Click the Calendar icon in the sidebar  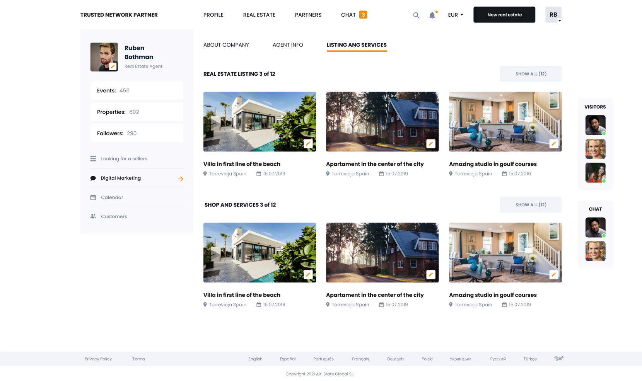tap(93, 197)
